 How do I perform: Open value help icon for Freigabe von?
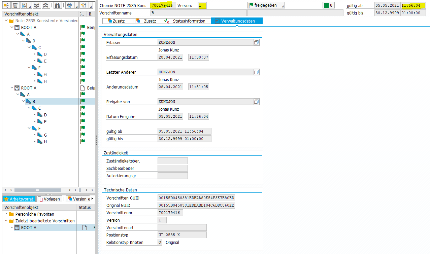[x=256, y=102]
